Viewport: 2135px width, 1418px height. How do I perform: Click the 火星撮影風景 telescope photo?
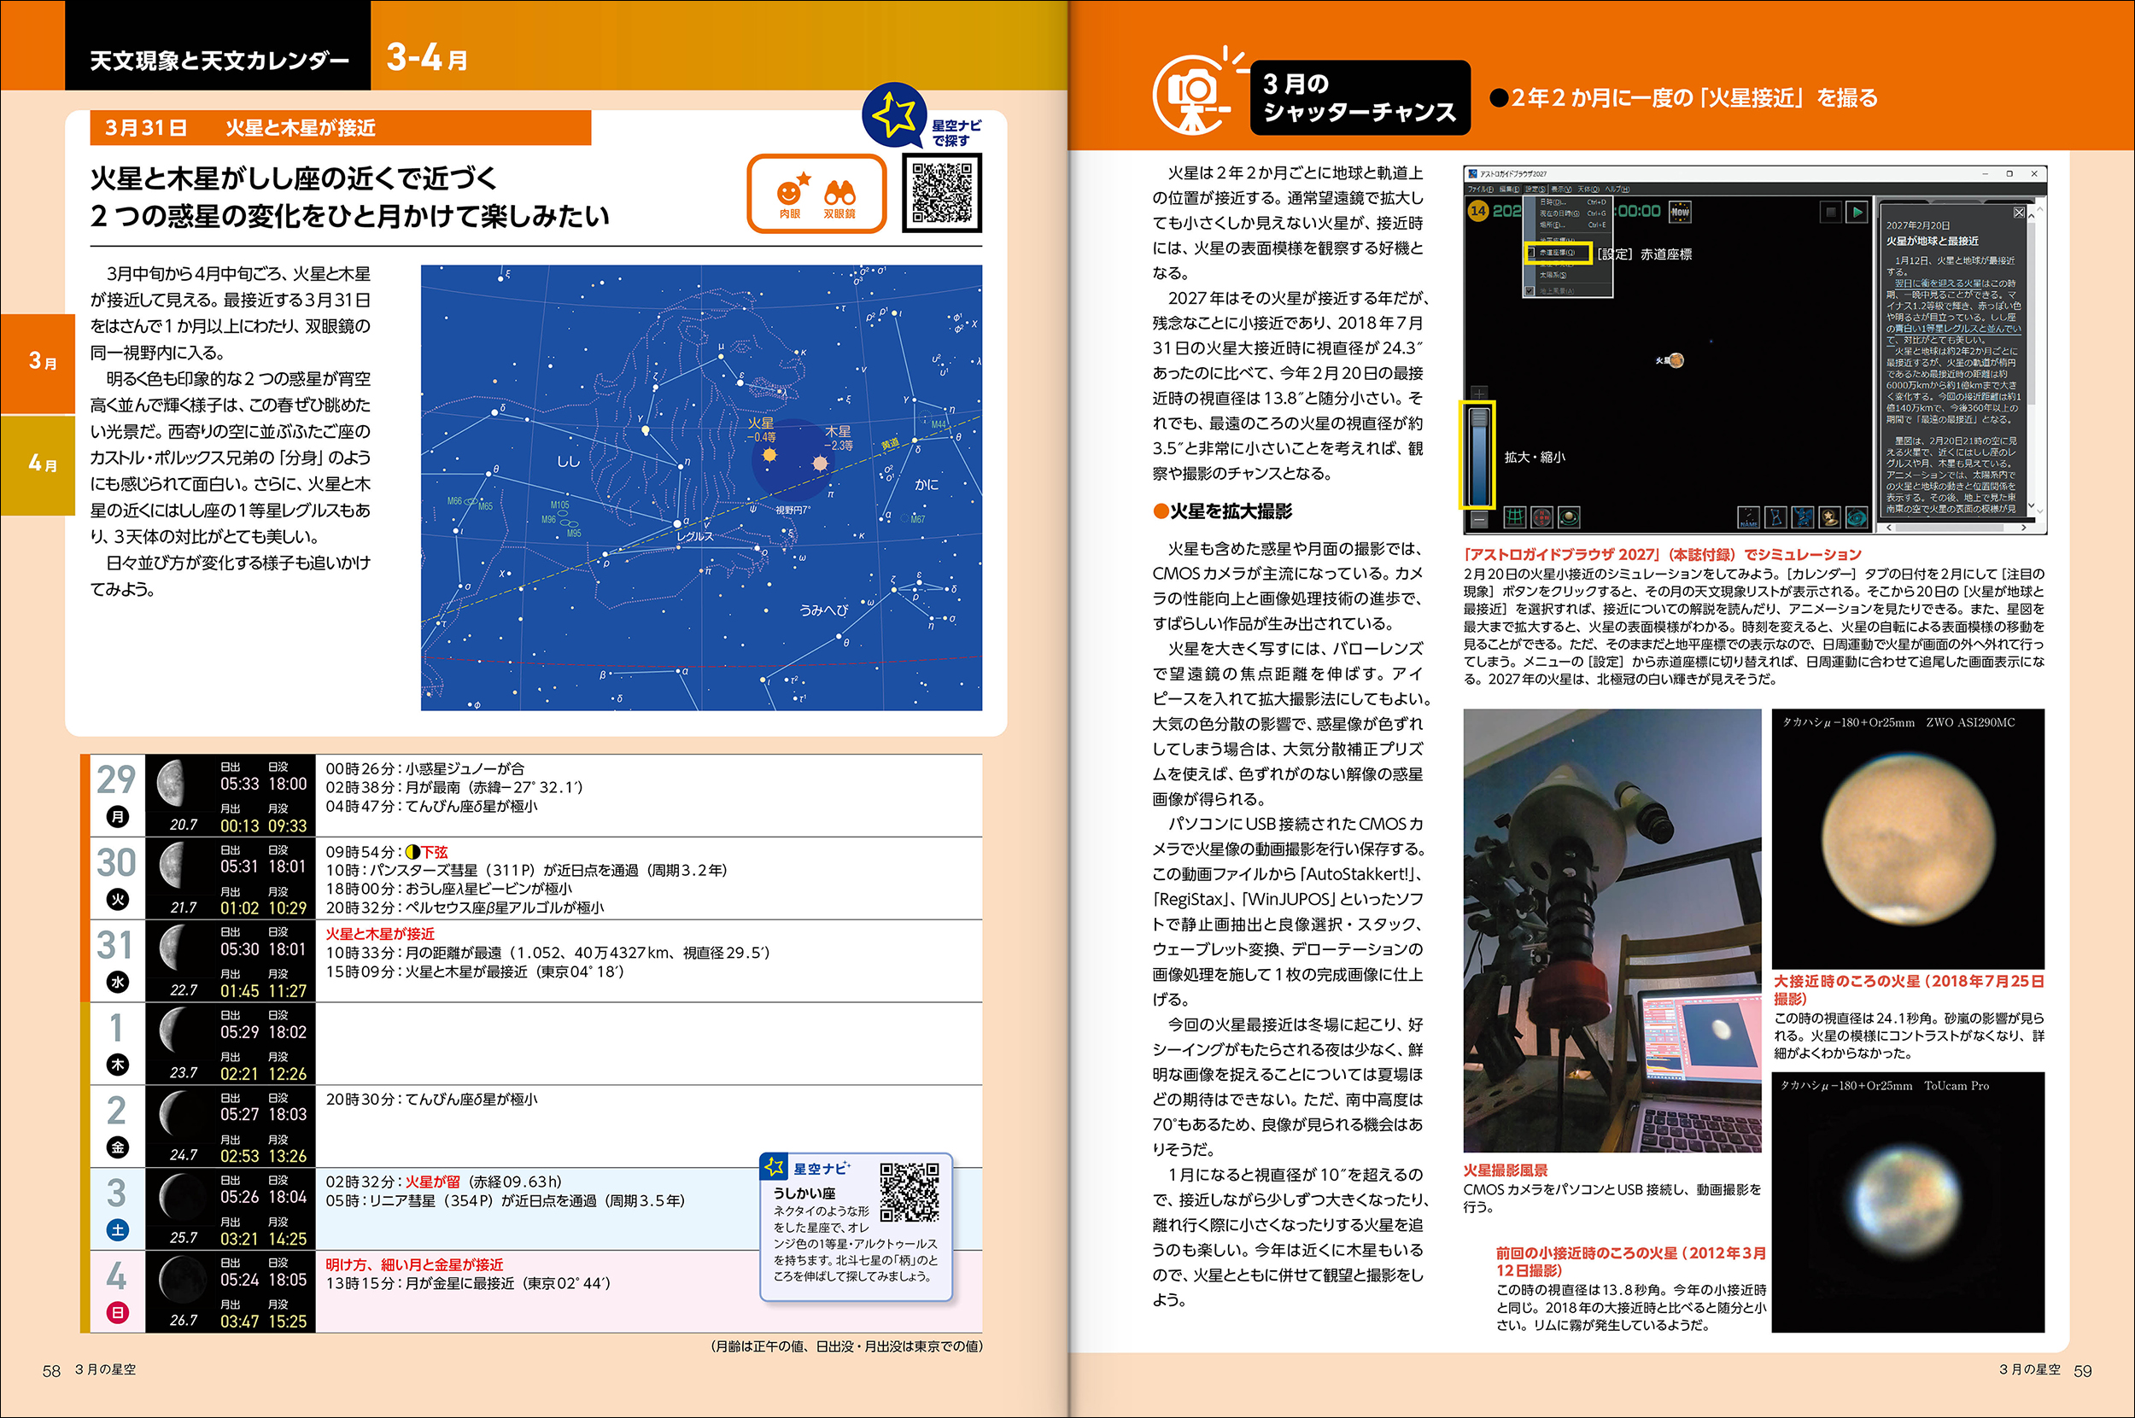pos(1612,930)
